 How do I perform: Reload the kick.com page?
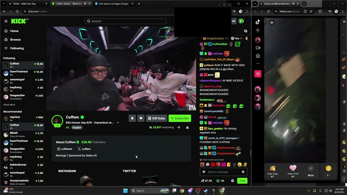[x=17, y=11]
